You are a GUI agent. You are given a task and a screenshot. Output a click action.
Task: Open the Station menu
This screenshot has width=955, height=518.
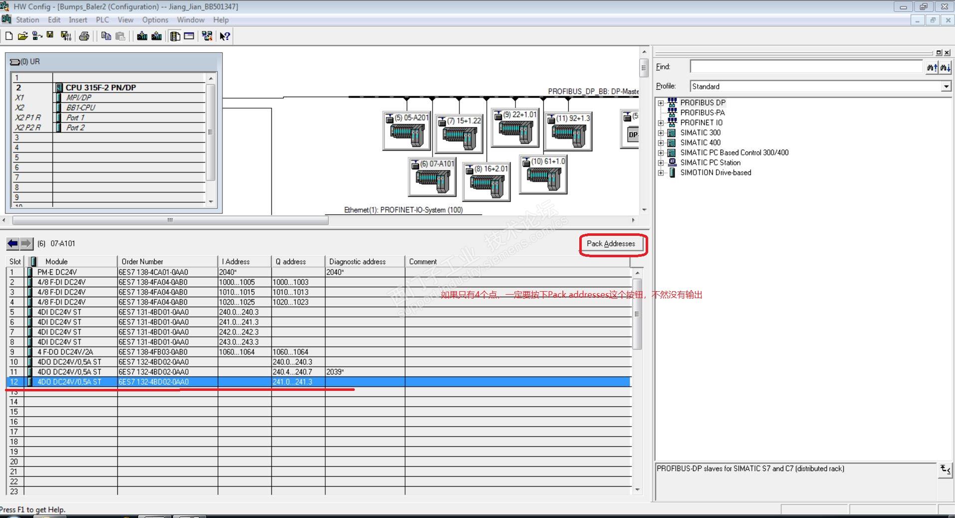[27, 20]
